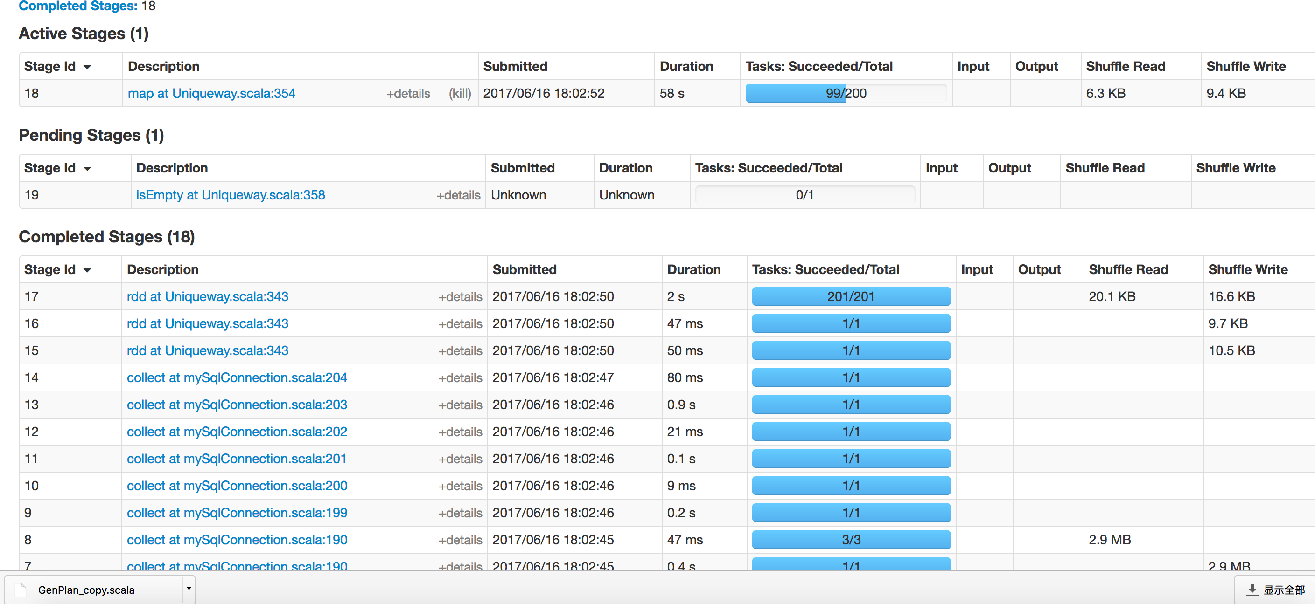Click the GenPlan_copy.scala file icon
1315x604 pixels.
pyautogui.click(x=21, y=590)
